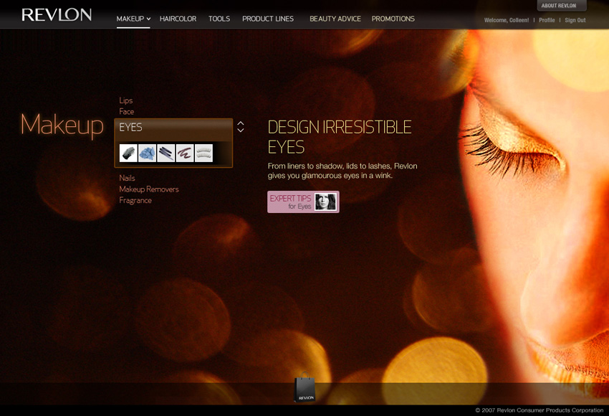Go to Beauty Advice in the navigation
The height and width of the screenshot is (416, 609).
[x=335, y=19]
